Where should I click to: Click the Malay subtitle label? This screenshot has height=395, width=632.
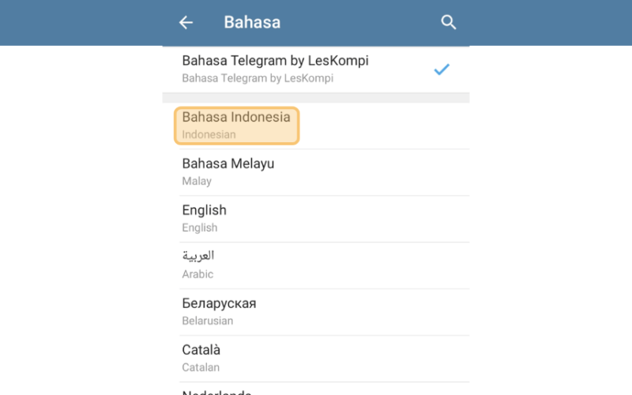[197, 182]
